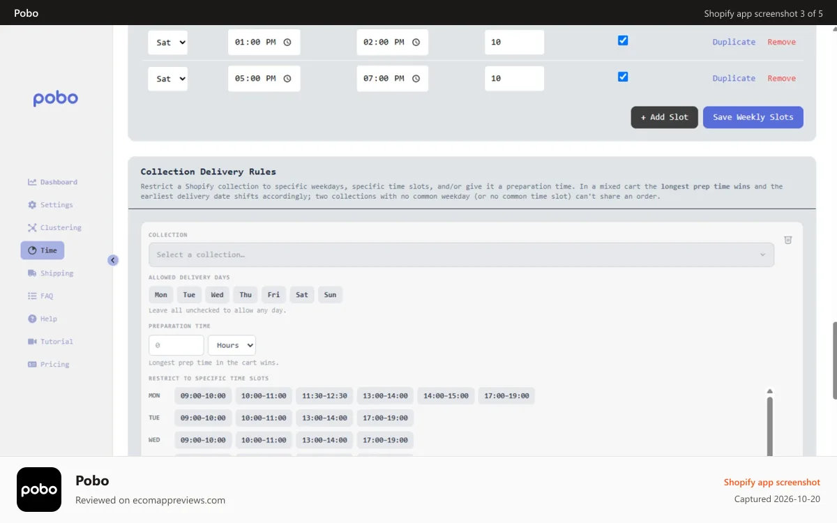Open the Dashboard chart icon in sidebar
837x523 pixels.
32,182
